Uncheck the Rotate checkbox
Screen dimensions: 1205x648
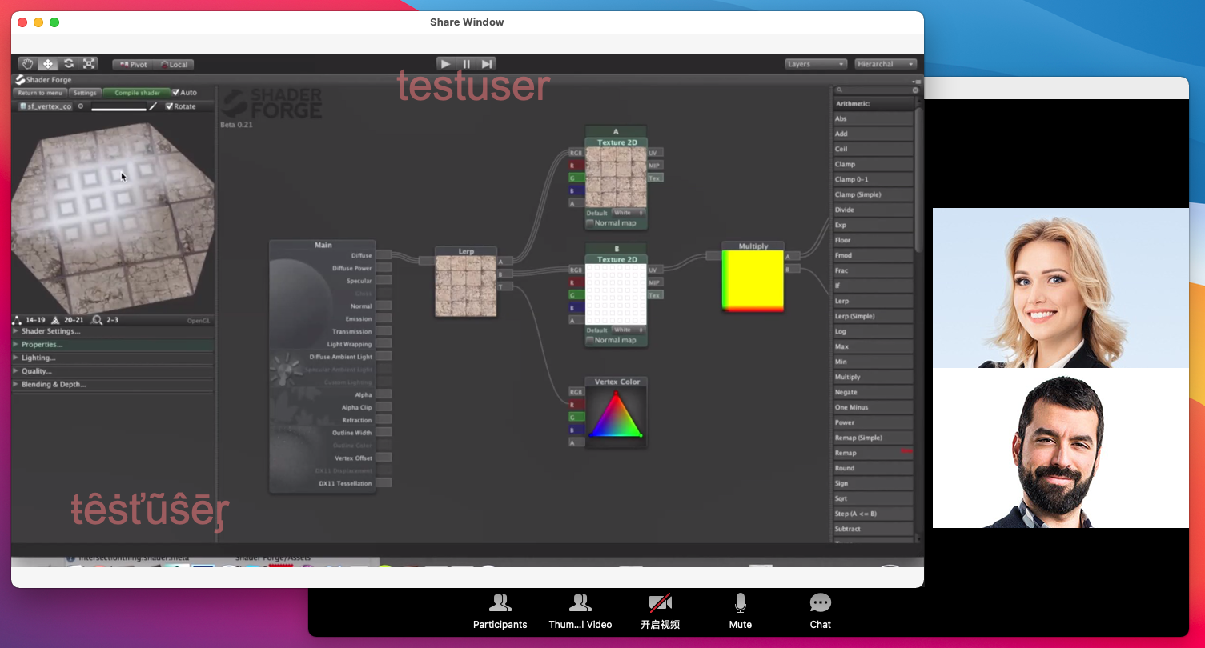[x=169, y=106]
